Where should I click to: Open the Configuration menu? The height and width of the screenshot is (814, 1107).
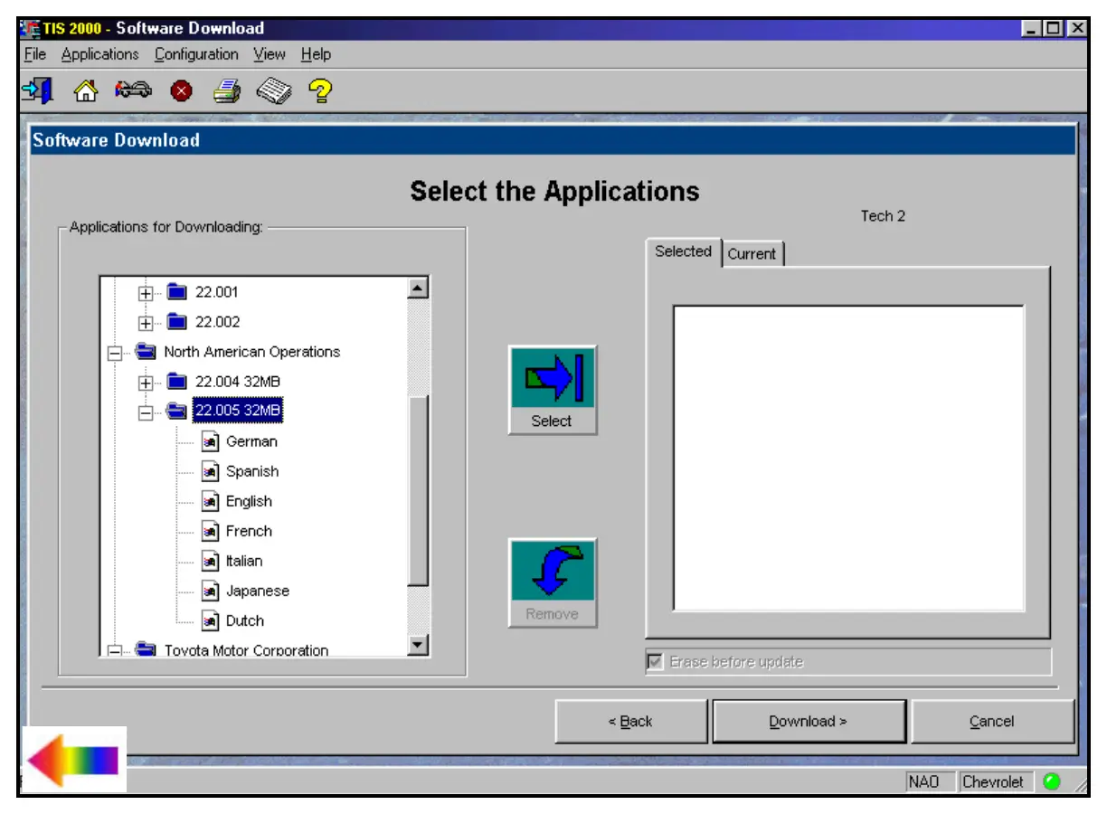click(x=196, y=54)
